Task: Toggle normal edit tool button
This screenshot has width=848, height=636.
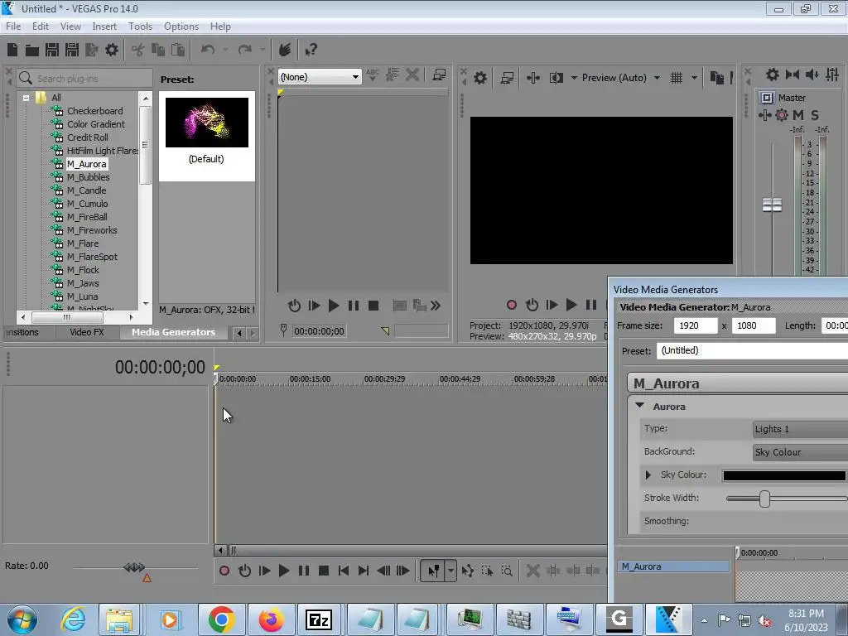Action: 433,571
